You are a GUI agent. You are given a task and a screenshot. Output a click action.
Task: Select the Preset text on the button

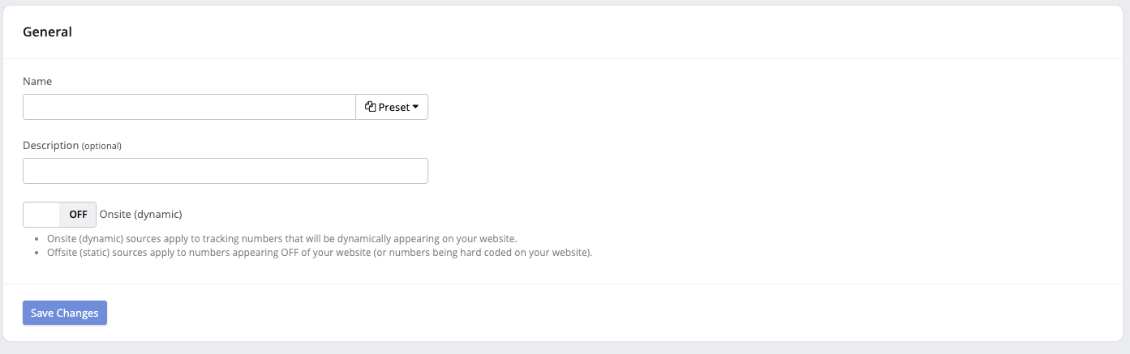click(394, 107)
